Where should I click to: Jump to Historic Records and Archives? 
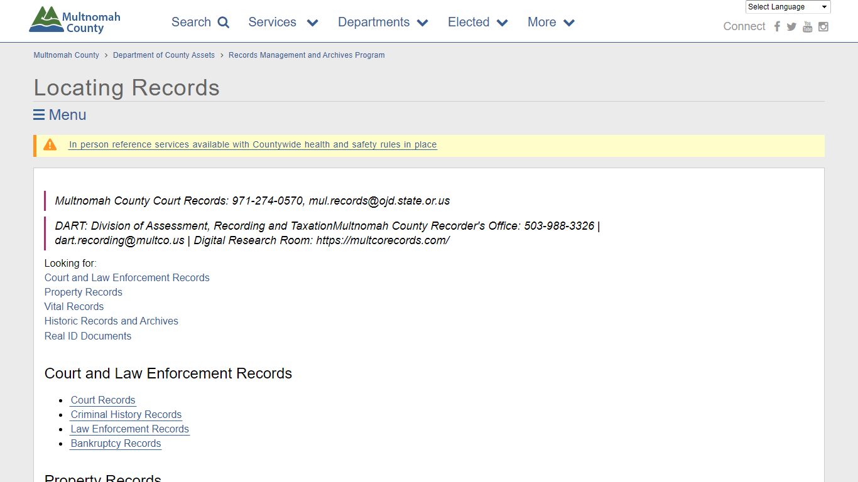tap(111, 321)
